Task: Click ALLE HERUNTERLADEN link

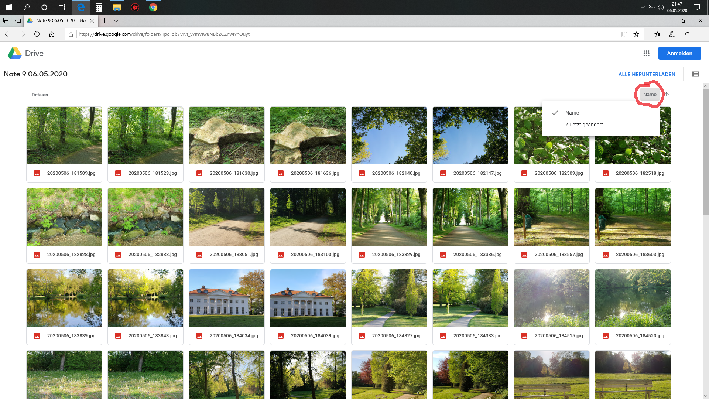Action: click(647, 74)
